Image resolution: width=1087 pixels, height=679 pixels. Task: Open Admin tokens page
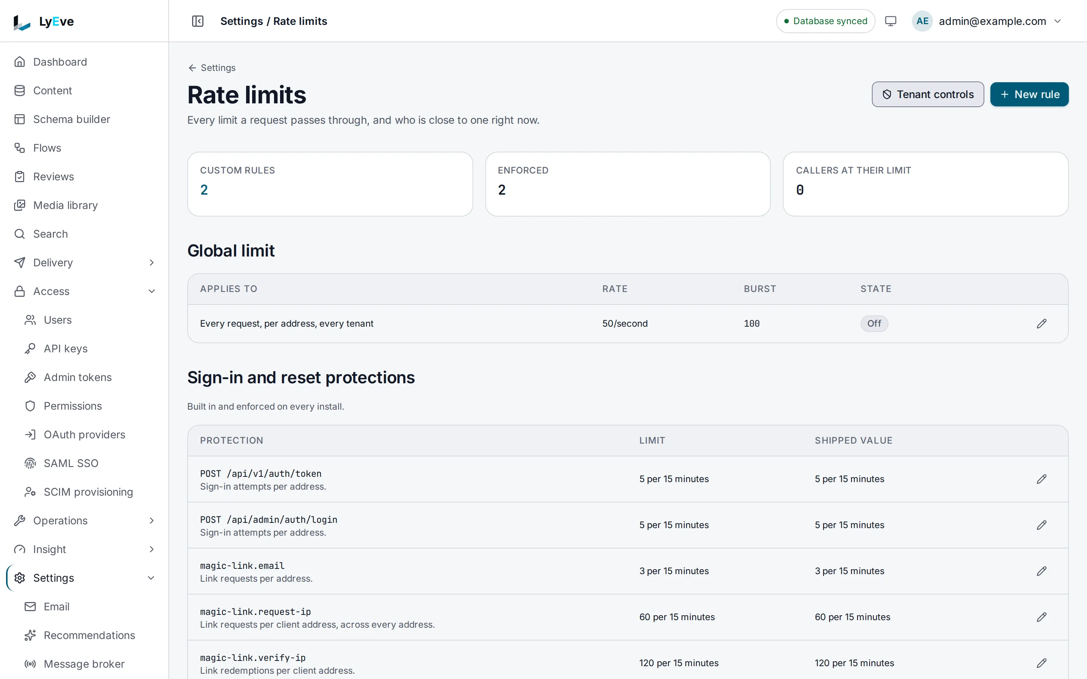[x=90, y=377]
